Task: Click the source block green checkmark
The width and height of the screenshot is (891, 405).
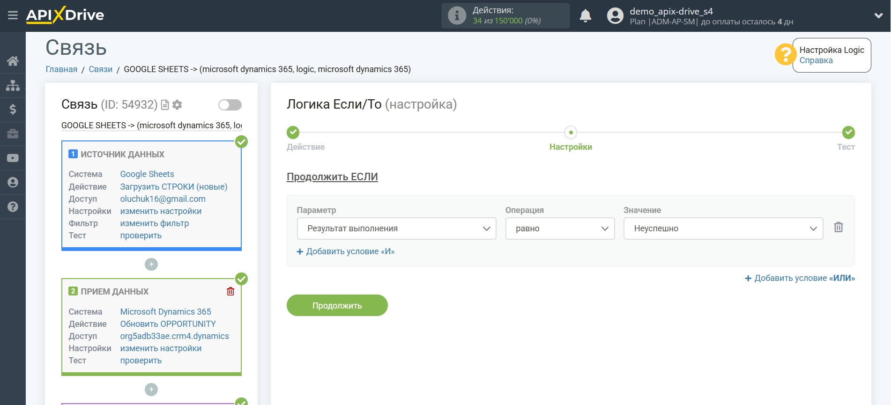Action: (241, 141)
